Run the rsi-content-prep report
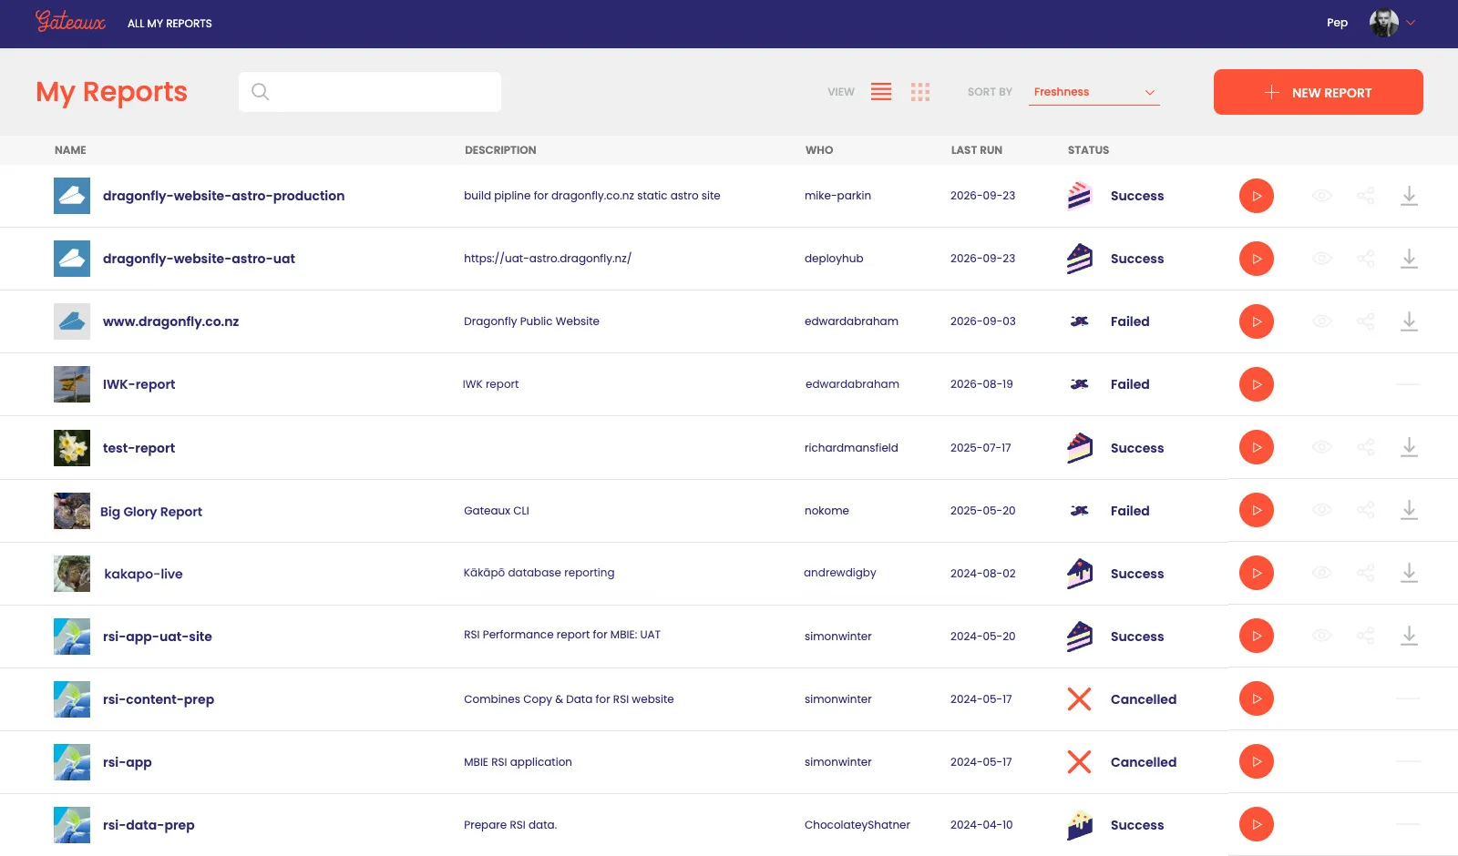The height and width of the screenshot is (856, 1458). click(1256, 698)
